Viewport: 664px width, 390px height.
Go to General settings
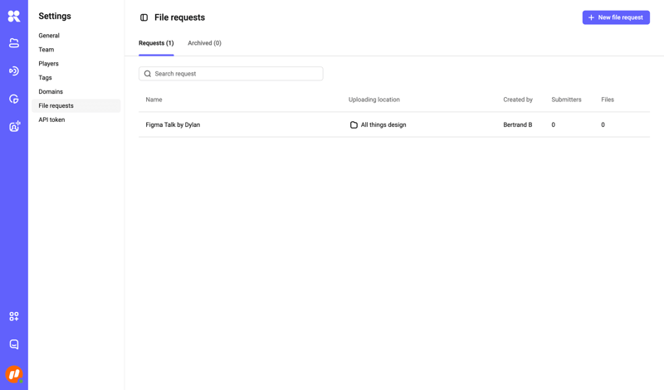coord(49,36)
